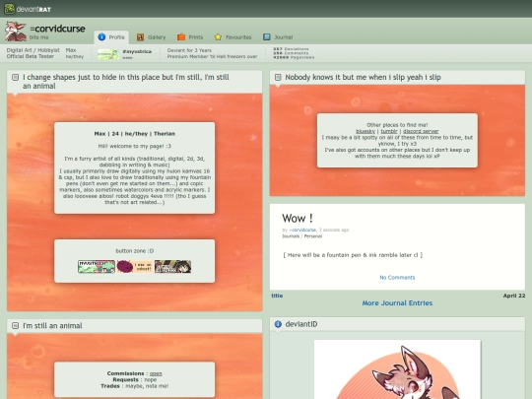The height and width of the screenshot is (399, 532).
Task: Click the third dark button-zone banner
Action: click(172, 267)
